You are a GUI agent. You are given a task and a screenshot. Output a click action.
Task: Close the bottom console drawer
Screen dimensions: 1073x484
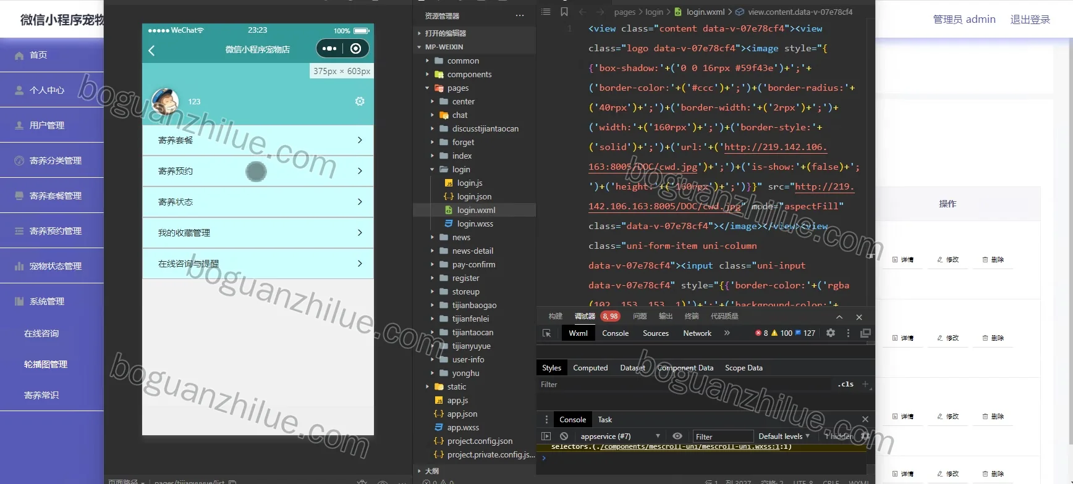(x=865, y=419)
